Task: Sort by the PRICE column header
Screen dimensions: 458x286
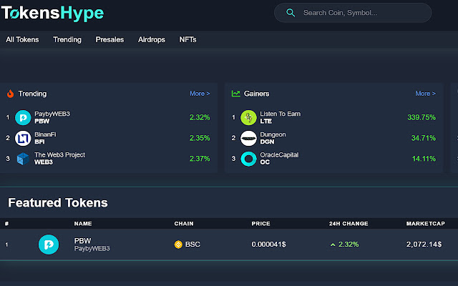Action: 260,224
